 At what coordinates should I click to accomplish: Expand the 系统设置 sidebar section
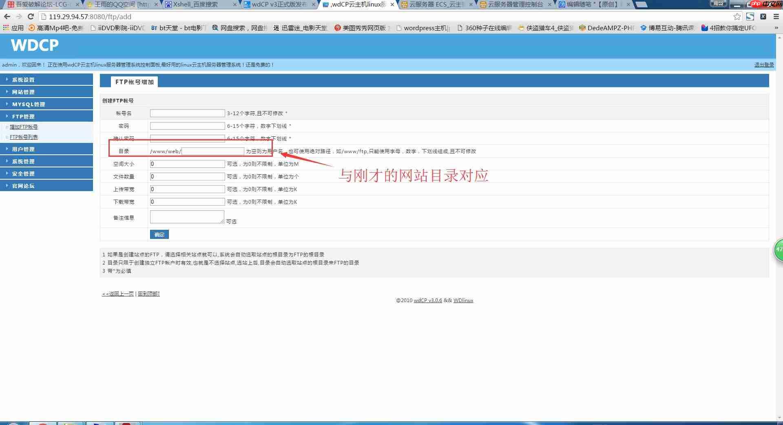click(x=23, y=79)
